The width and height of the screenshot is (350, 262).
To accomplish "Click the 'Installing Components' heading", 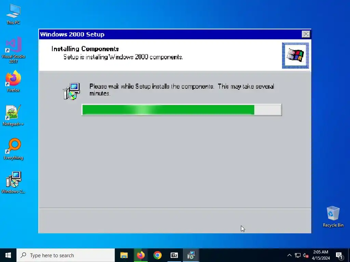I will pyautogui.click(x=85, y=49).
